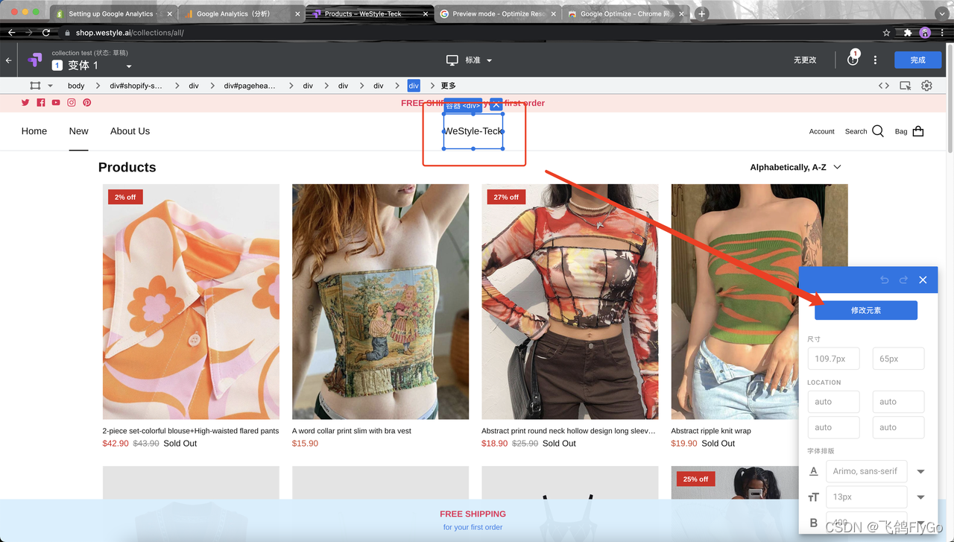Click the Search magnifier icon
This screenshot has width=954, height=542.
(878, 131)
